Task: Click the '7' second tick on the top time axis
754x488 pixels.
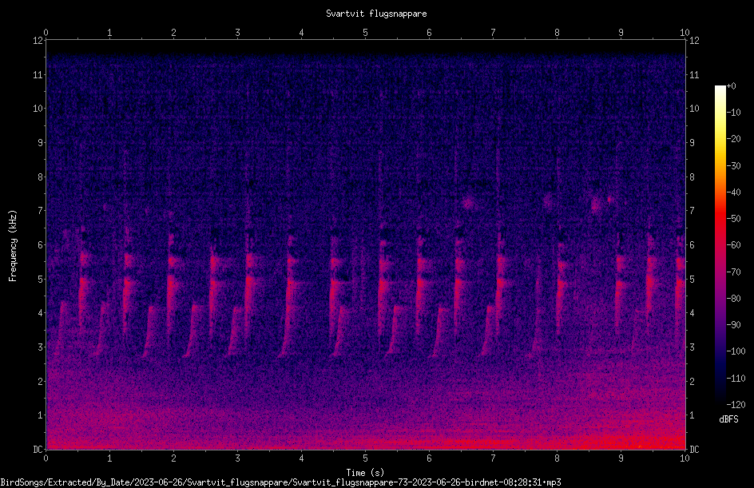Action: pyautogui.click(x=493, y=33)
